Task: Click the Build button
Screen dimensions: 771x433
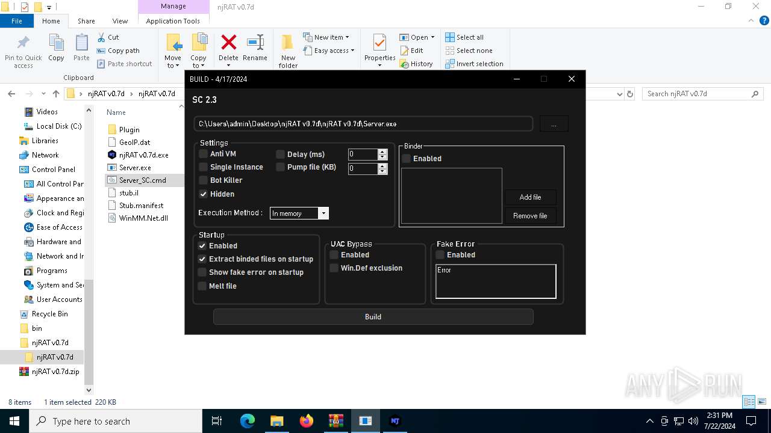Action: point(373,317)
